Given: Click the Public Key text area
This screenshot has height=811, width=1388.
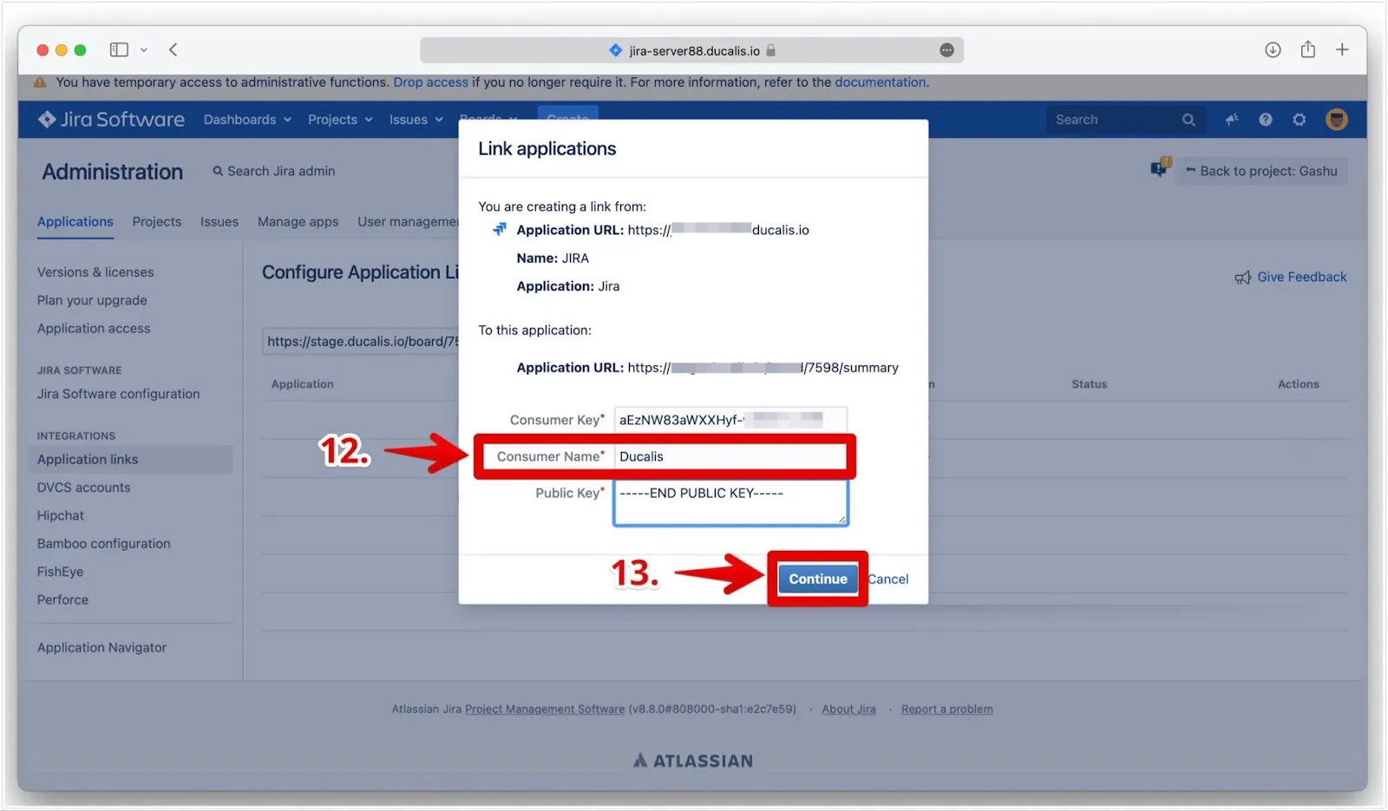Looking at the screenshot, I should tap(730, 503).
